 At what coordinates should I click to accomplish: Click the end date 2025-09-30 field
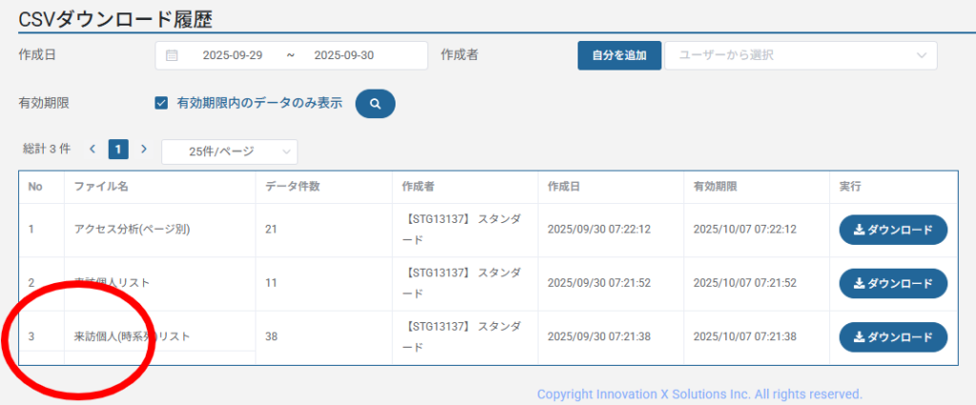pos(343,55)
